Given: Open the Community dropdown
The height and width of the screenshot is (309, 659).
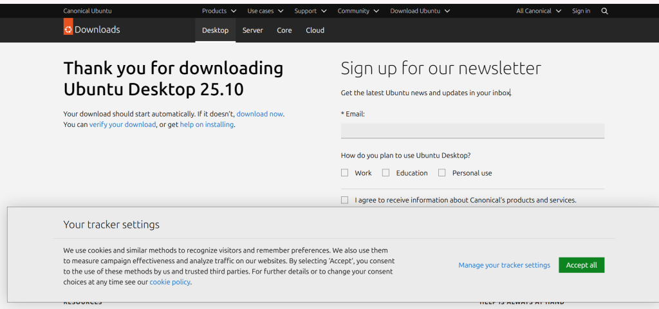Looking at the screenshot, I should (358, 11).
